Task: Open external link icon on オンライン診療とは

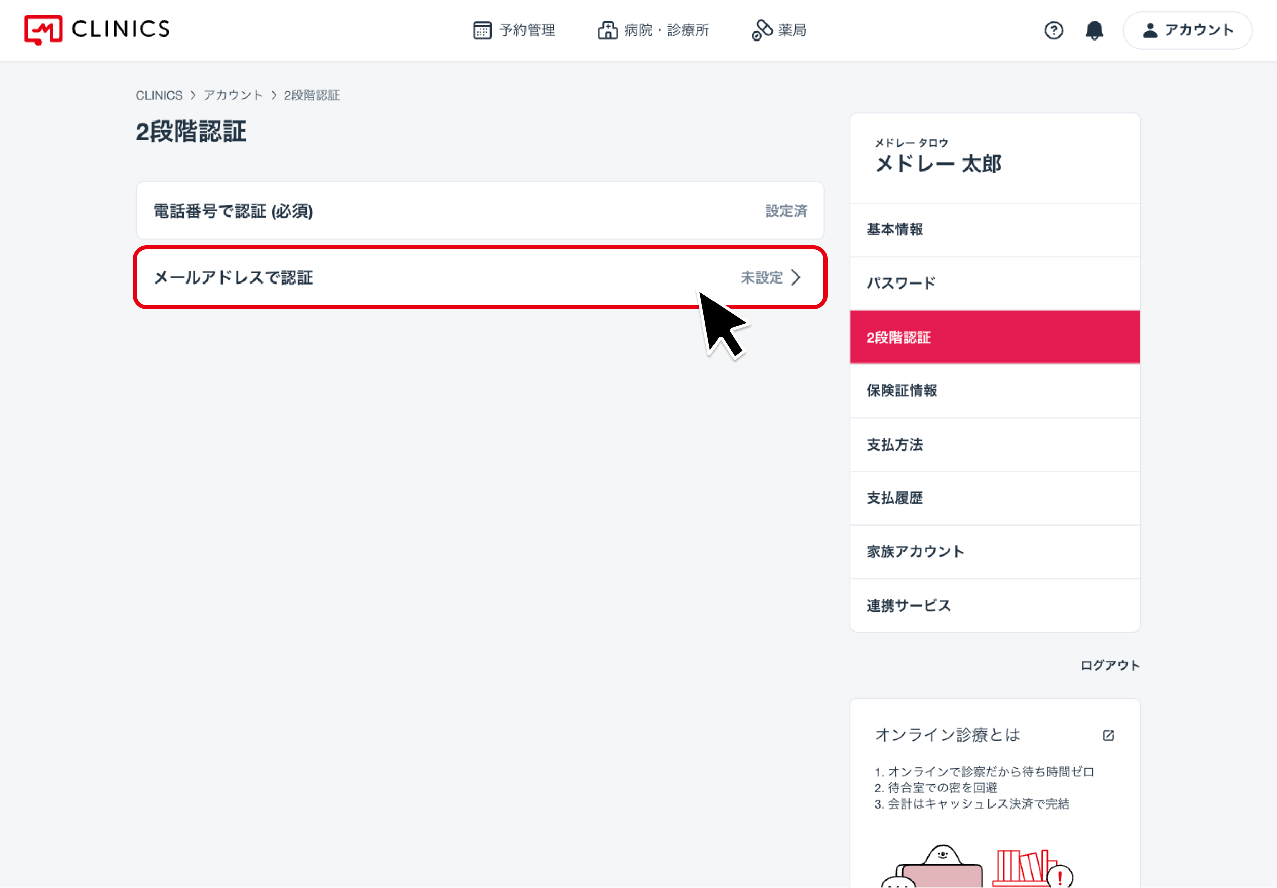Action: click(1108, 735)
